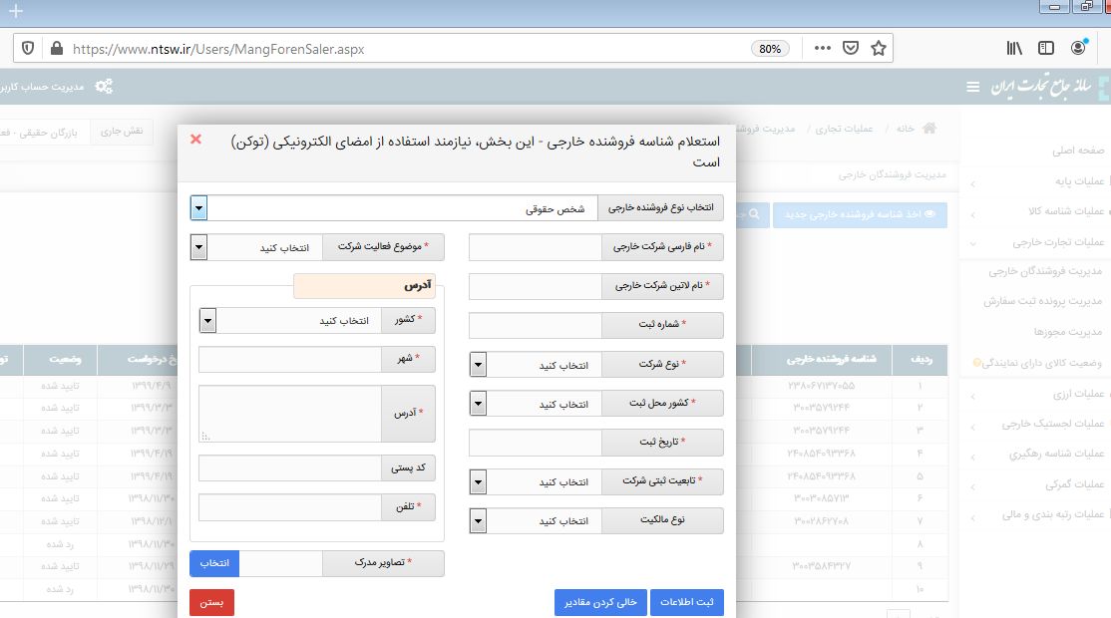This screenshot has width=1111, height=618.
Task: Click the نام لاتین شرکت خارجی field
Action: 536,286
